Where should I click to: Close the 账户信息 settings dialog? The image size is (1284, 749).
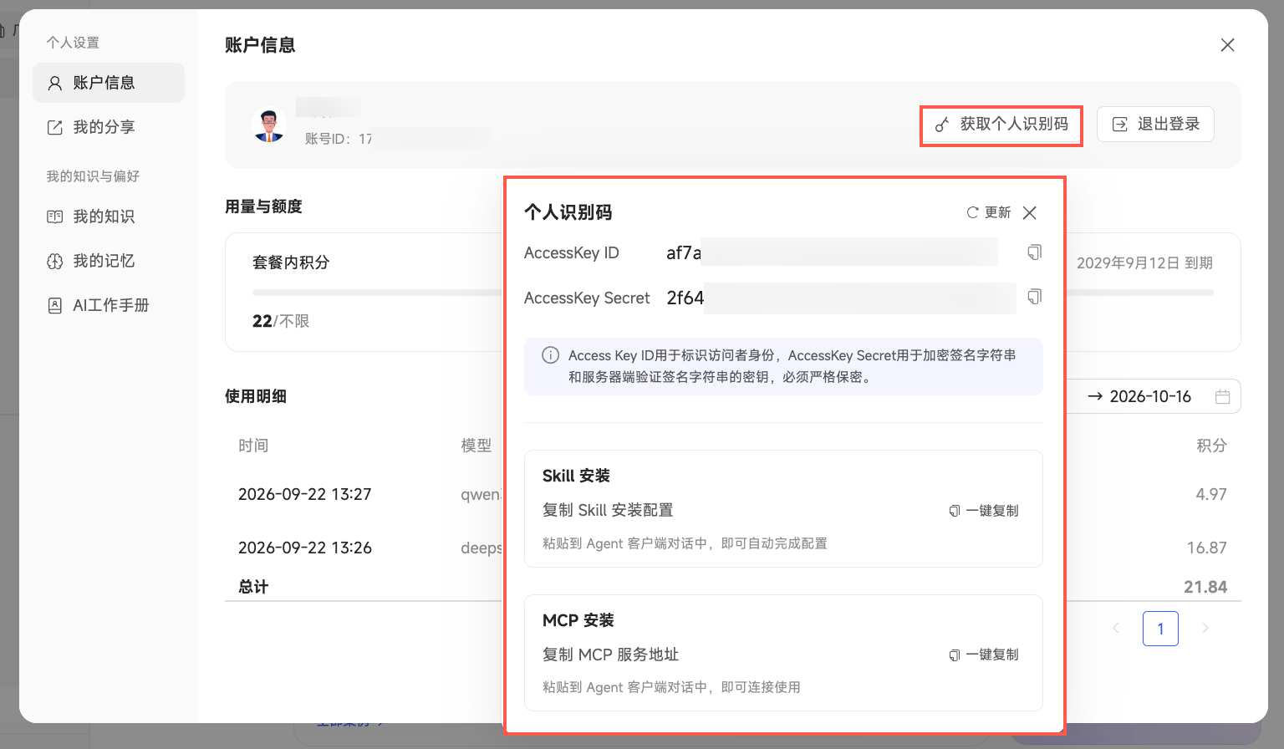1227,45
